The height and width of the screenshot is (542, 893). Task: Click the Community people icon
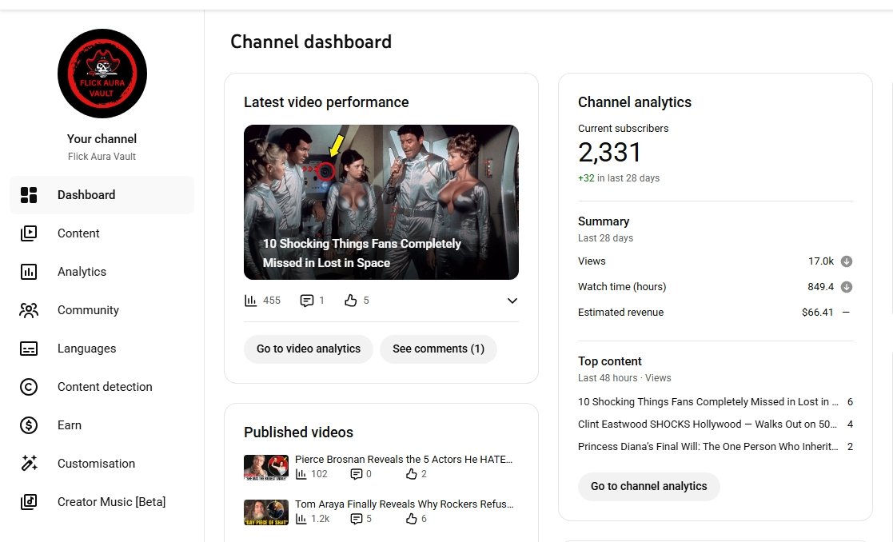[x=29, y=310]
